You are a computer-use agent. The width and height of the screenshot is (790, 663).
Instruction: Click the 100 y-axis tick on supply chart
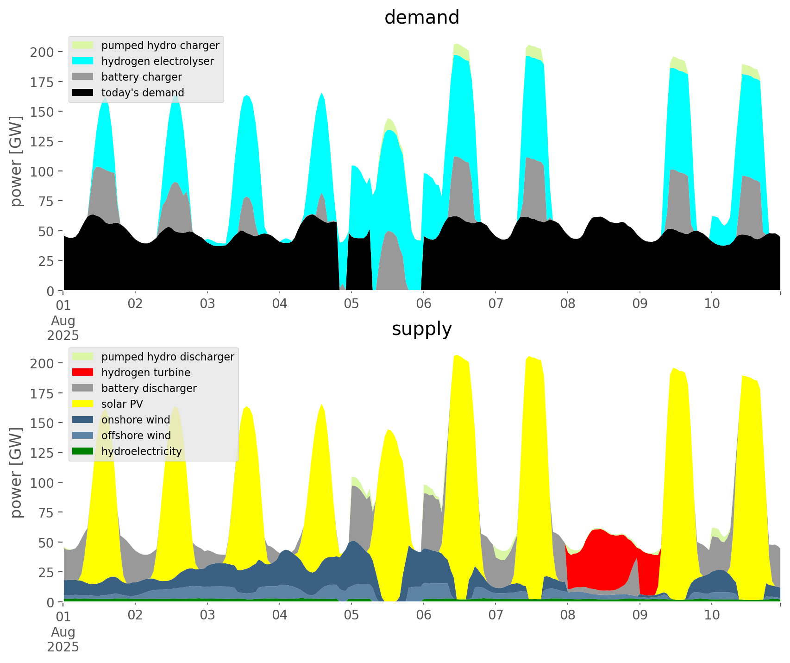(42, 483)
